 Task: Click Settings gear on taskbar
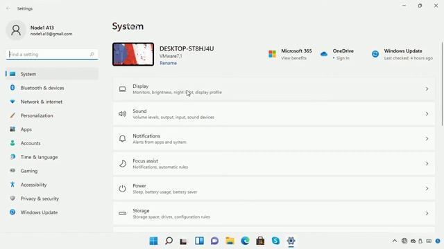coord(291,241)
